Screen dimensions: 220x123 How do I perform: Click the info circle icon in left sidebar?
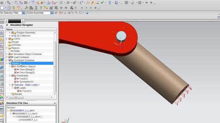pos(1,68)
